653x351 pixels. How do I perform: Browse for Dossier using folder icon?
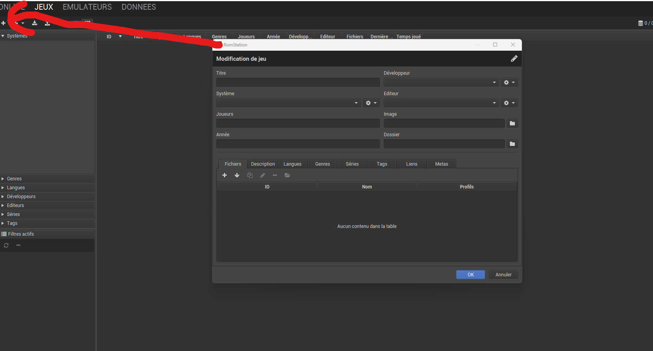(512, 144)
